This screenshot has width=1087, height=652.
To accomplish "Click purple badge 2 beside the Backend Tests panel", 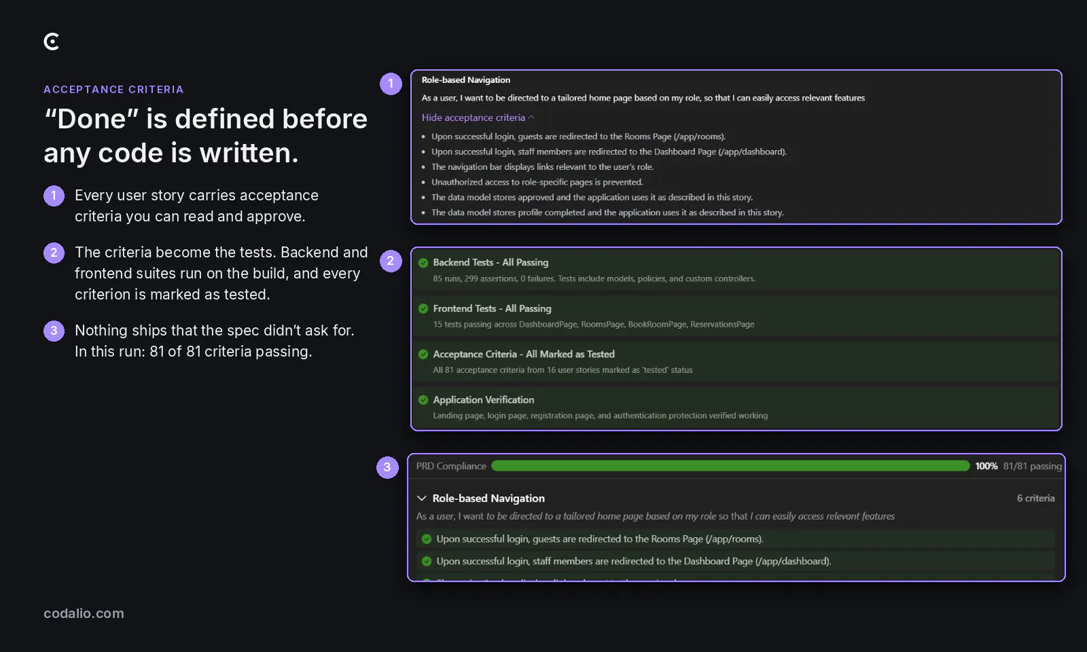I will (391, 261).
